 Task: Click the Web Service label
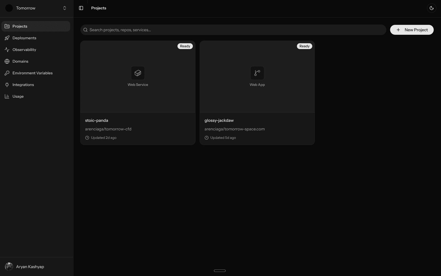138,85
